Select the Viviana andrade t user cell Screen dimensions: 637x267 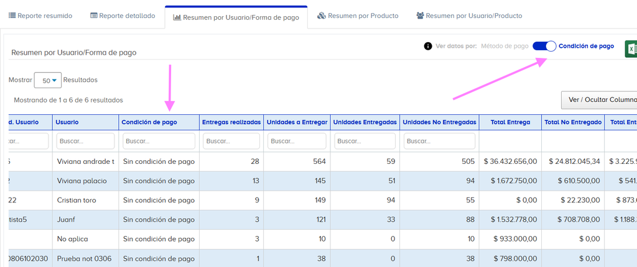tap(86, 161)
